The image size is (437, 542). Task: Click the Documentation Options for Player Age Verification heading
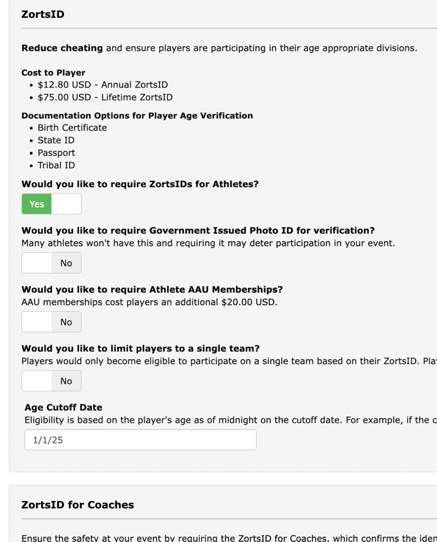137,115
